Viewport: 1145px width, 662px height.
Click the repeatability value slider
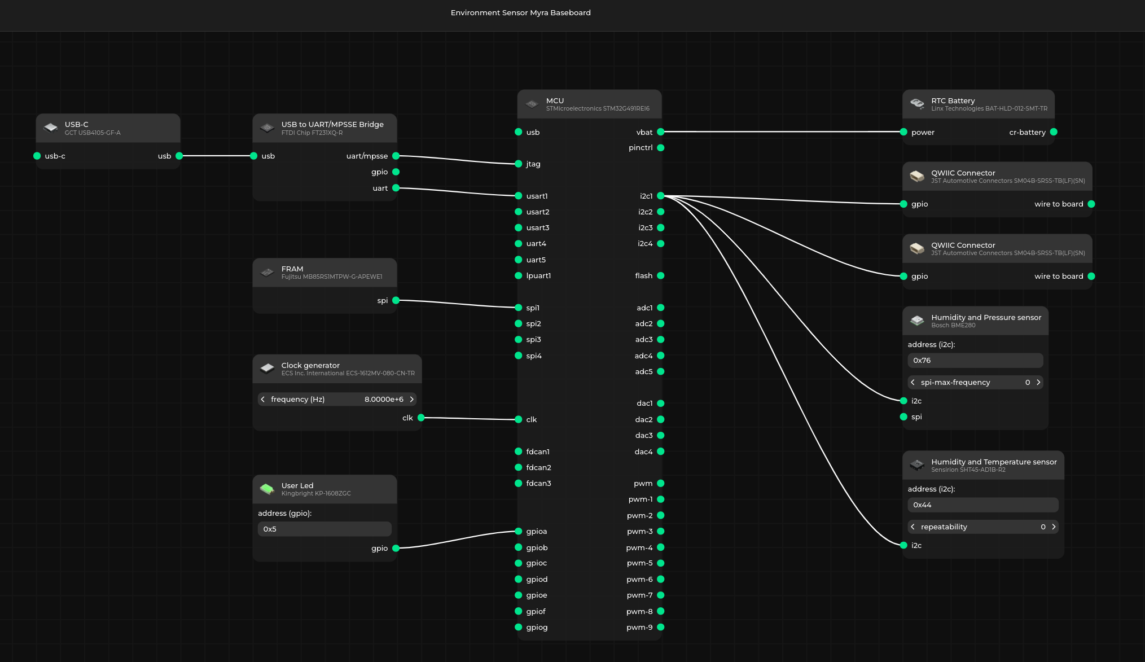(x=983, y=527)
